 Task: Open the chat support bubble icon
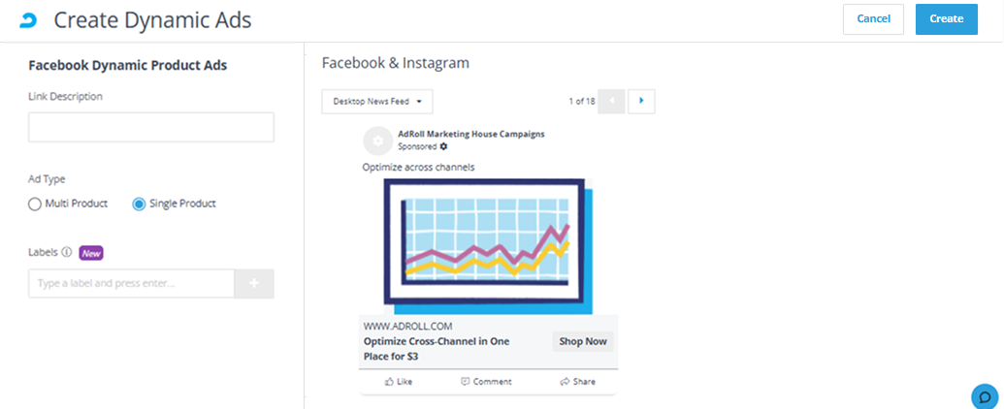(x=985, y=395)
